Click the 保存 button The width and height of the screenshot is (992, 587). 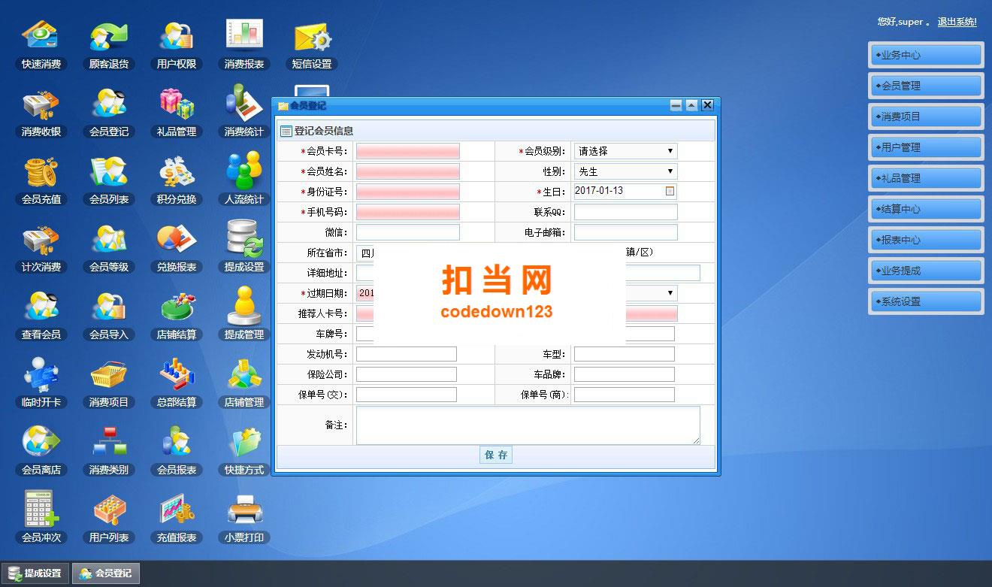pos(496,455)
